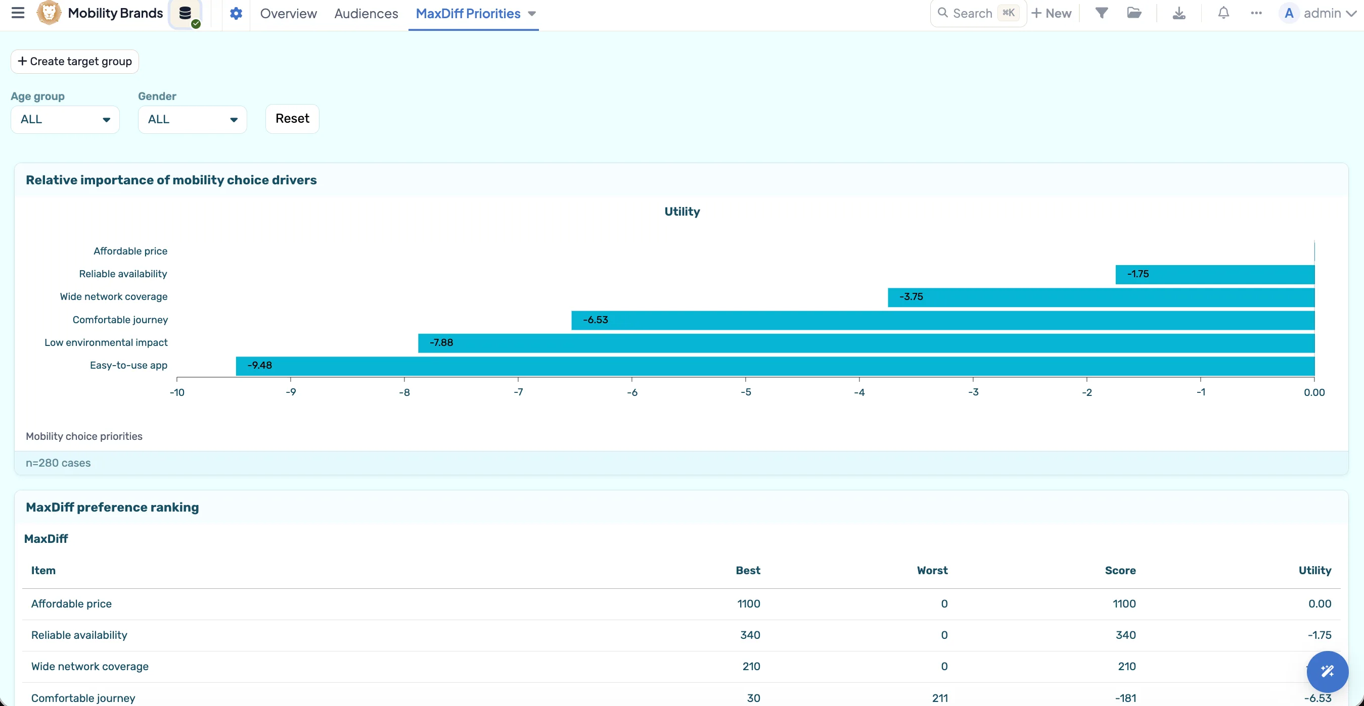Click the search magnifier icon
Viewport: 1364px width, 706px height.
point(942,13)
